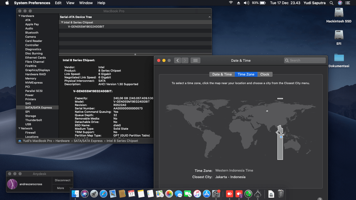Open the App Store from the Dock

click(x=207, y=194)
